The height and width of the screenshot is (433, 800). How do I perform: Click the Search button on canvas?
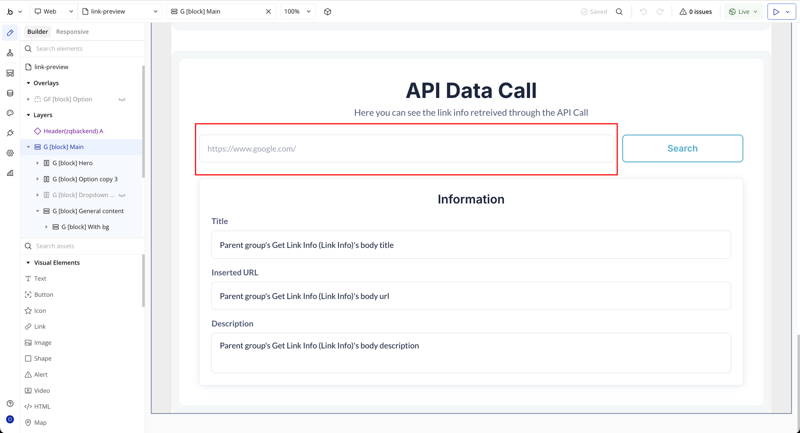click(x=682, y=148)
